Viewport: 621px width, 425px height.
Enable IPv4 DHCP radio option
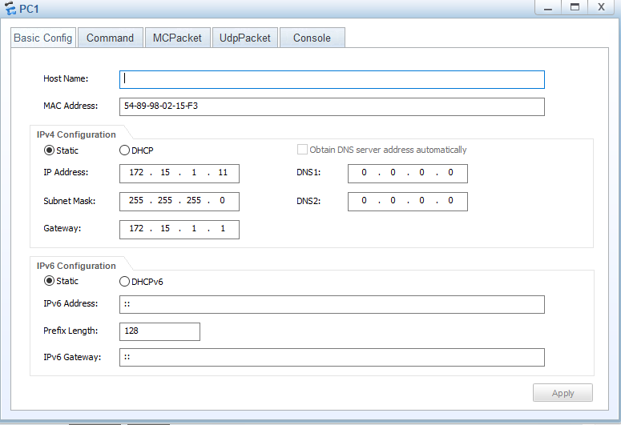point(124,150)
